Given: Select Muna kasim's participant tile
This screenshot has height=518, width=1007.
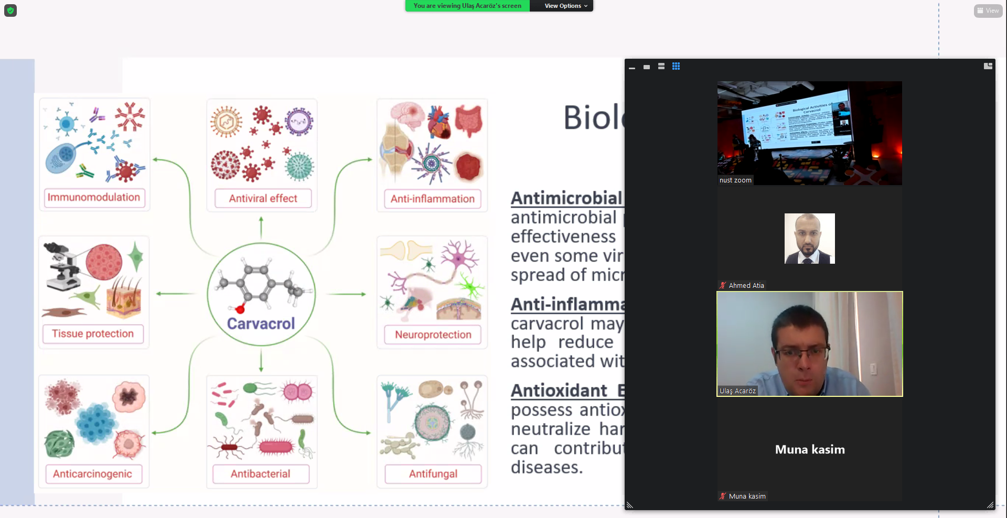Looking at the screenshot, I should pos(809,449).
